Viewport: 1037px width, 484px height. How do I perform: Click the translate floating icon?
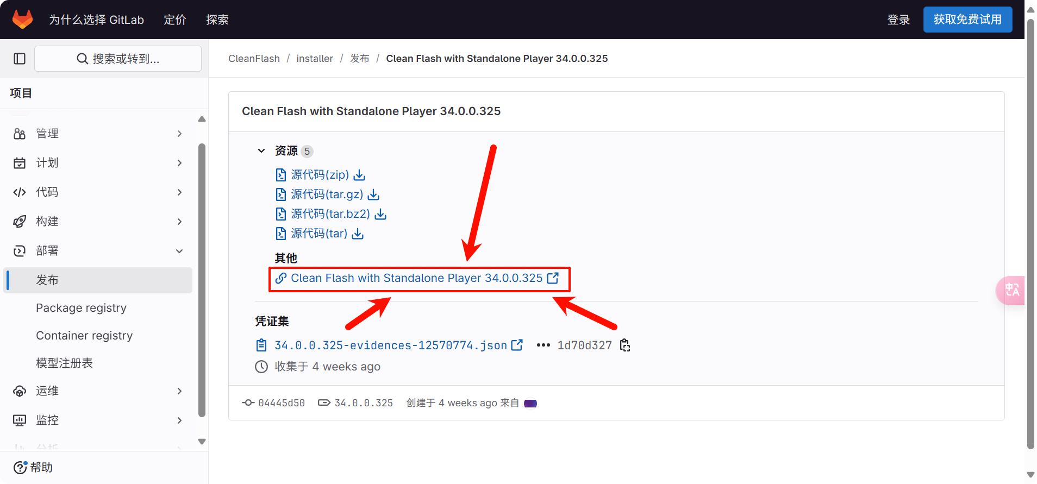[1011, 290]
